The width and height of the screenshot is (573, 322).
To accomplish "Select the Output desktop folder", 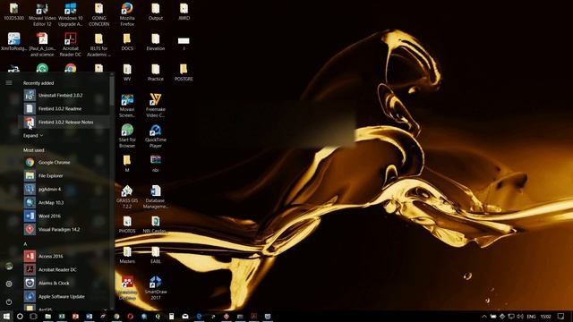I will coord(155,12).
